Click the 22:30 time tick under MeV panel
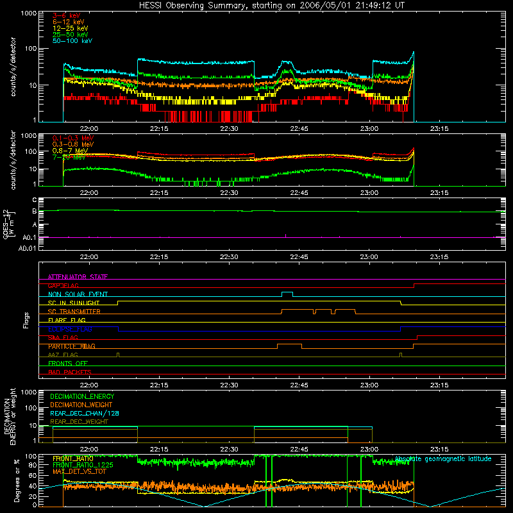The height and width of the screenshot is (513, 513). (229, 193)
